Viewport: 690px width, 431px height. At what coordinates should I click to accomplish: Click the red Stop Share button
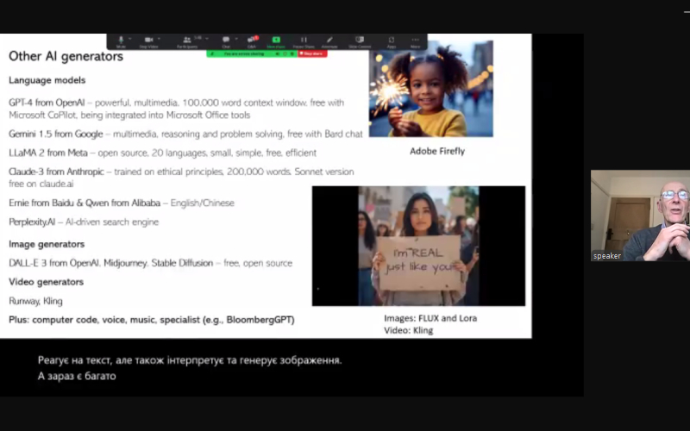(312, 53)
